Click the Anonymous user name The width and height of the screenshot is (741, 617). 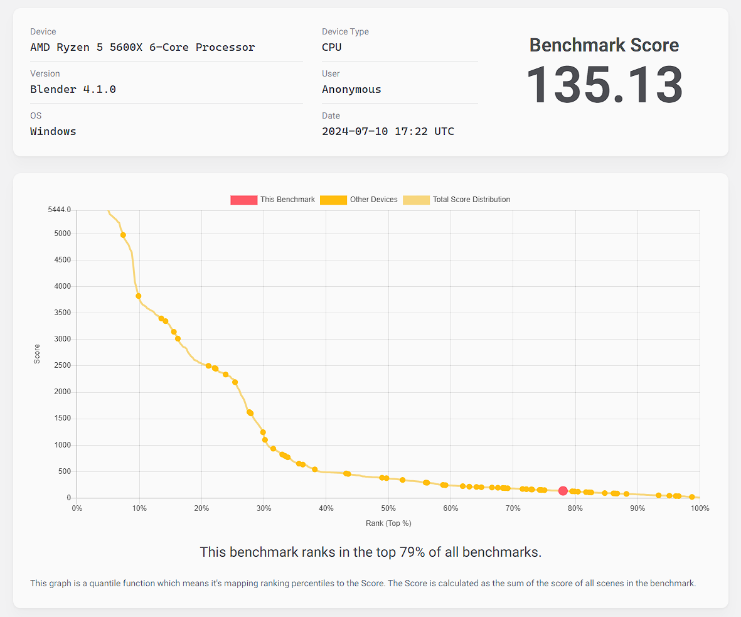pyautogui.click(x=351, y=89)
